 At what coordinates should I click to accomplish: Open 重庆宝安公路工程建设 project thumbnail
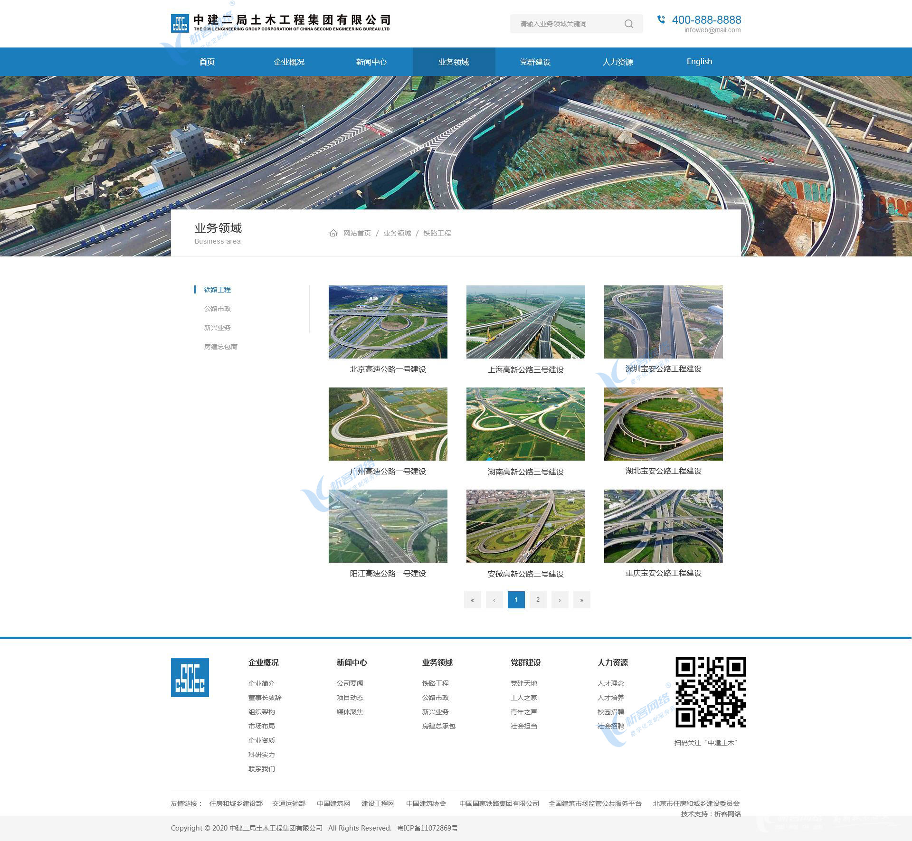tap(663, 526)
